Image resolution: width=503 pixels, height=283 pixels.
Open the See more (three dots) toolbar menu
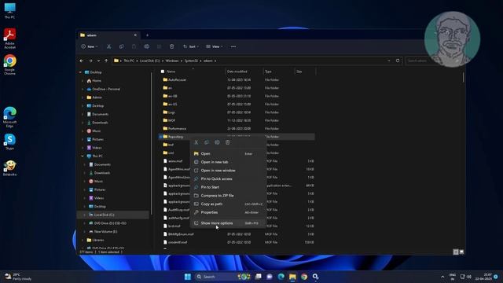[x=233, y=46]
